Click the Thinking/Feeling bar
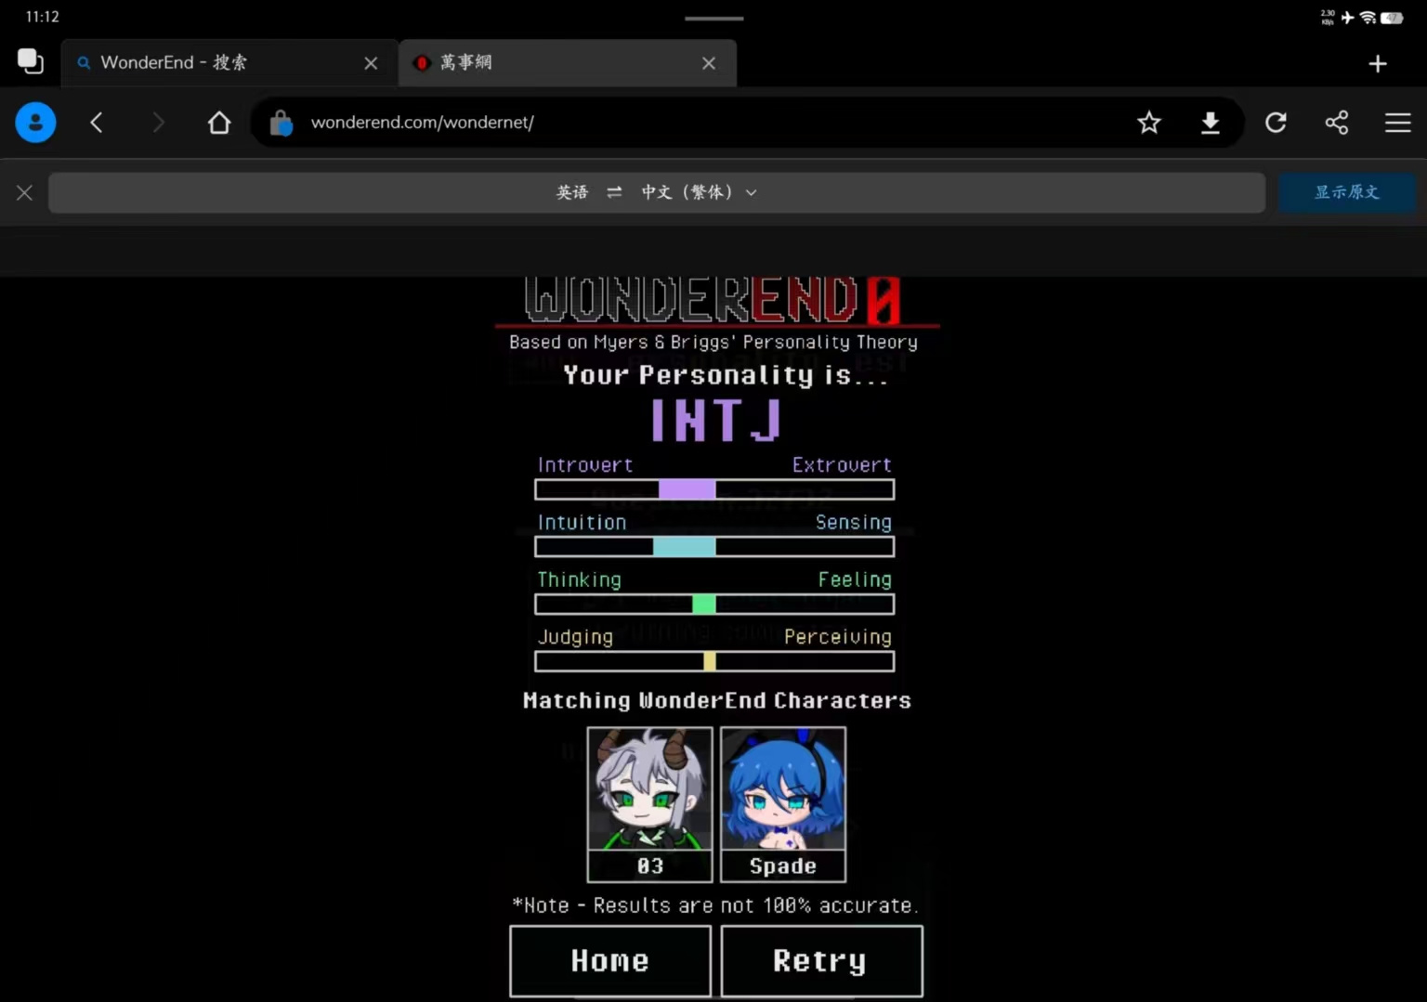The image size is (1427, 1002). coord(714,605)
